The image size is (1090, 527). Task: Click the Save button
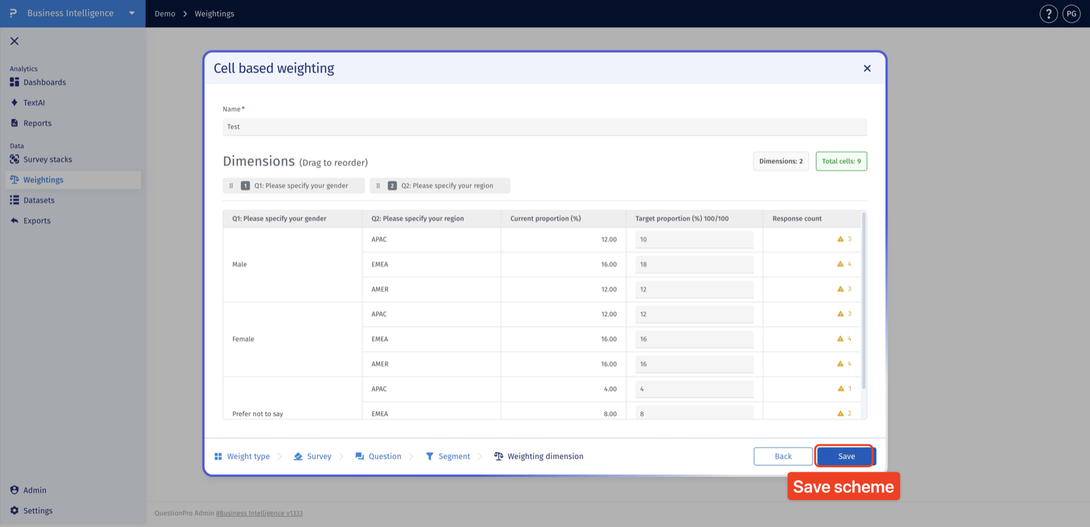(846, 456)
